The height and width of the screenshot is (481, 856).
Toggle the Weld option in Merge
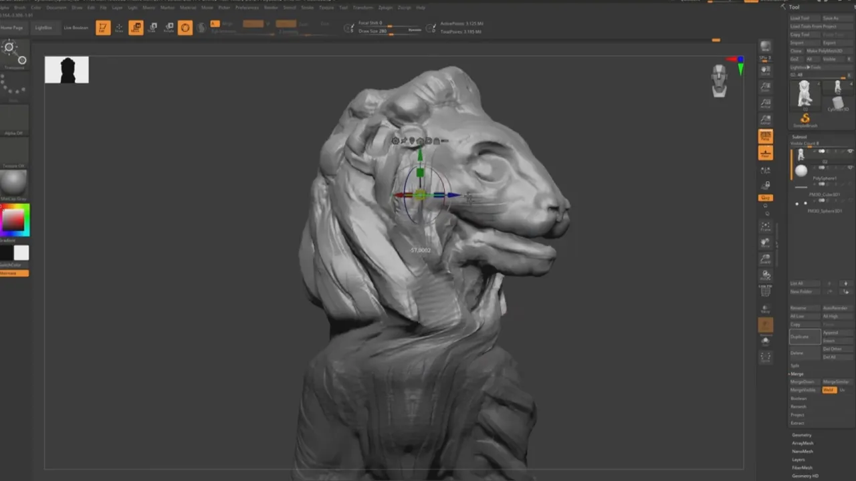tap(829, 390)
